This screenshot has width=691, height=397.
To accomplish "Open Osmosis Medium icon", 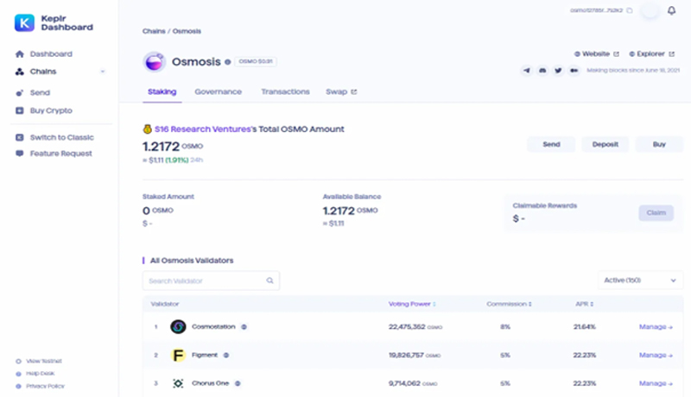I will tap(574, 71).
